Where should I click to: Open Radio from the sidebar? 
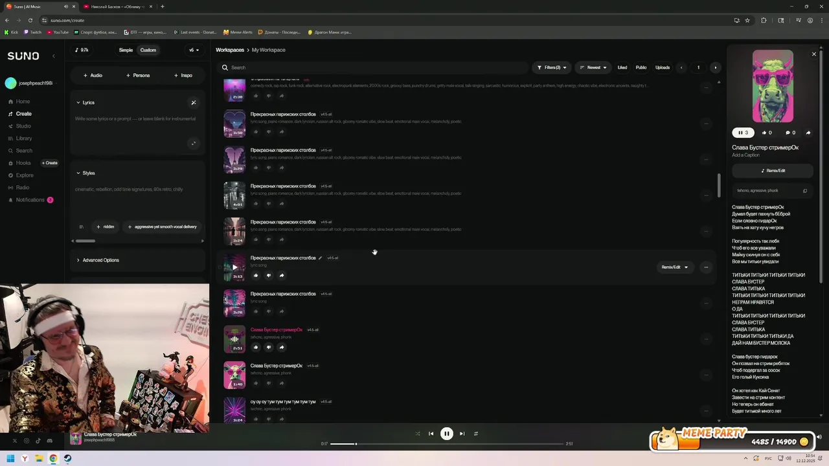click(19, 188)
